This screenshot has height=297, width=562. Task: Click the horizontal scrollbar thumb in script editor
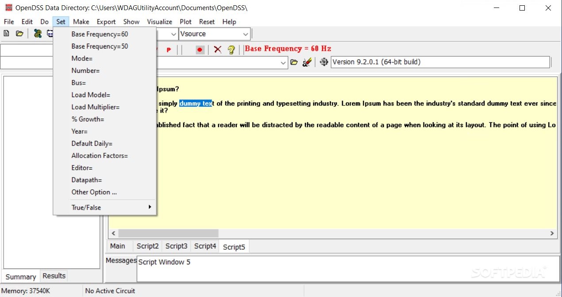pyautogui.click(x=168, y=233)
